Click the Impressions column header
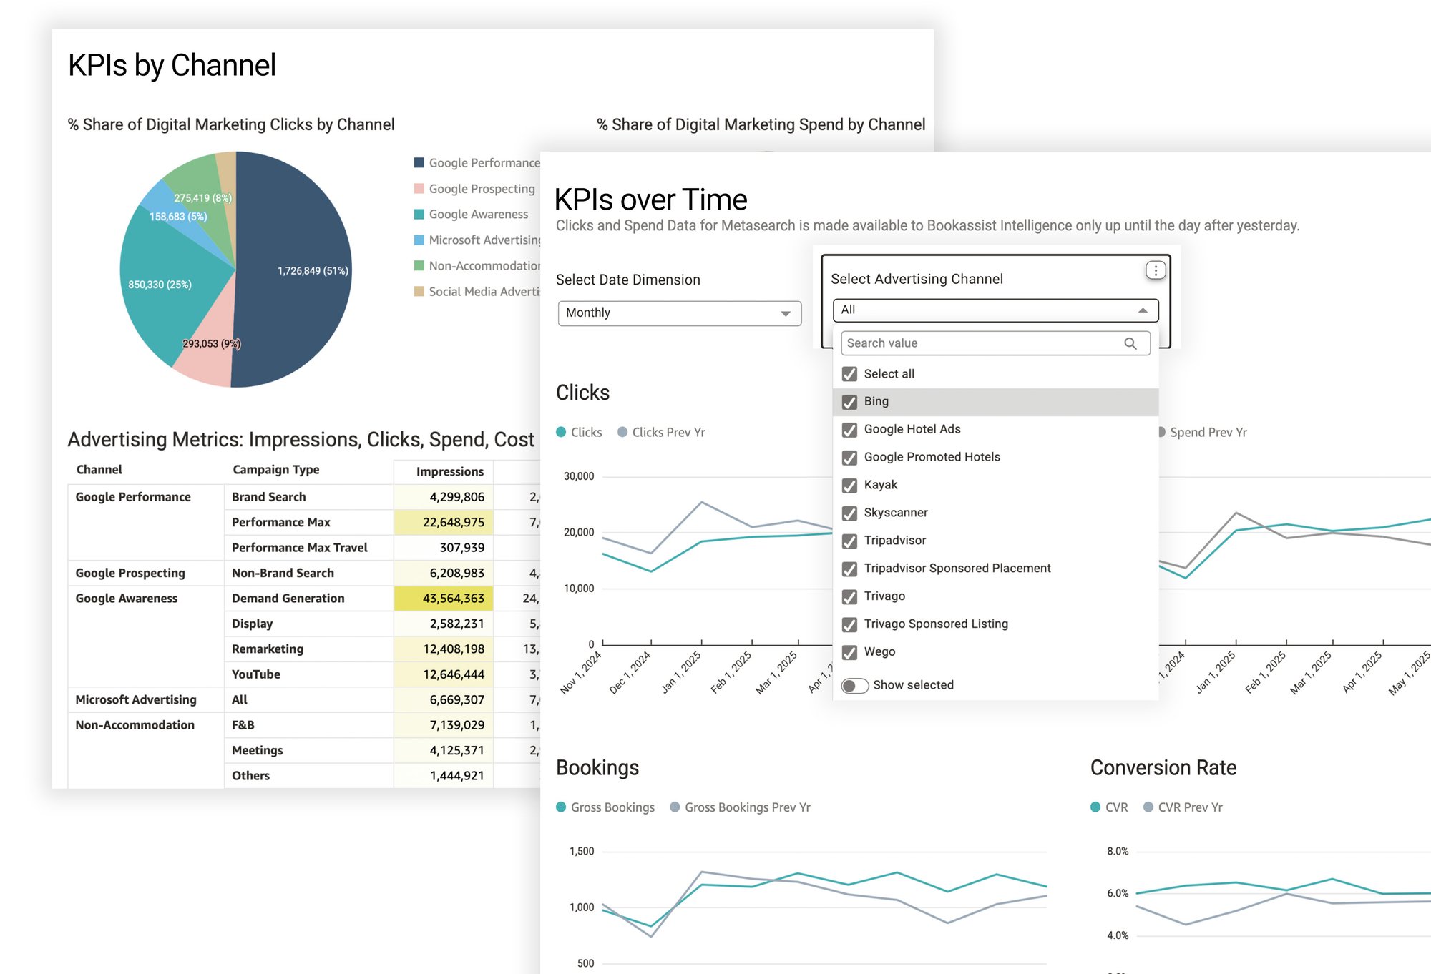 (449, 471)
